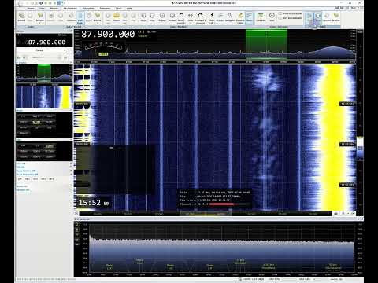Open the Tools ribbon tab
Viewport: 378px width, 283px height.
click(119, 9)
